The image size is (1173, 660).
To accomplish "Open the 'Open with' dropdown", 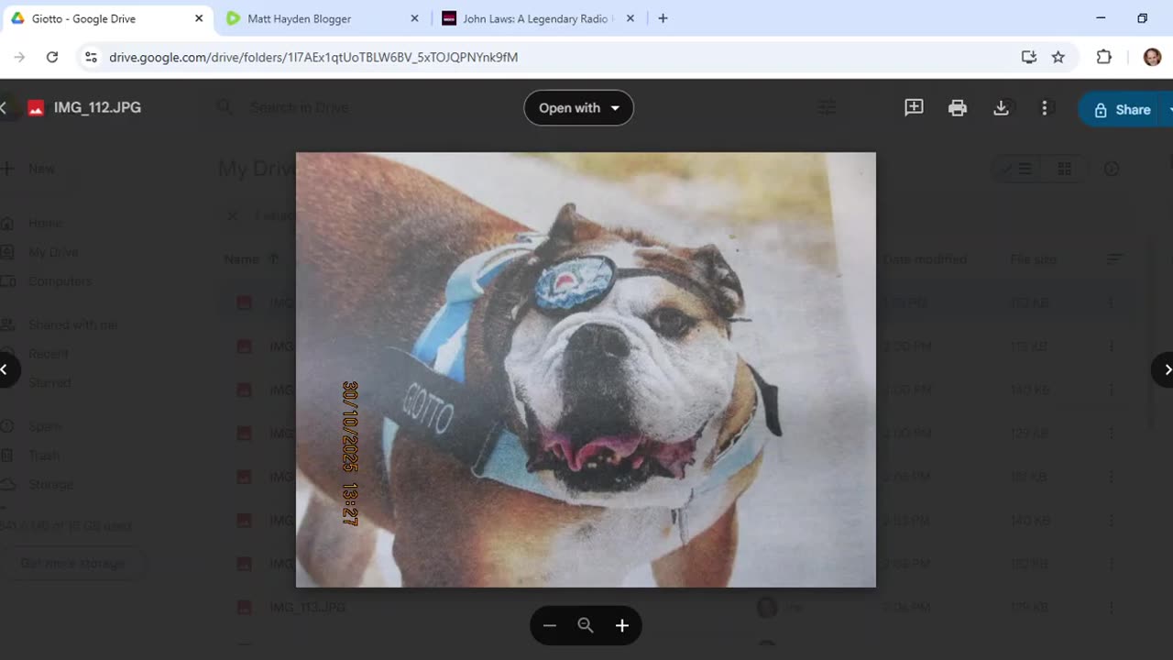I will pyautogui.click(x=578, y=108).
